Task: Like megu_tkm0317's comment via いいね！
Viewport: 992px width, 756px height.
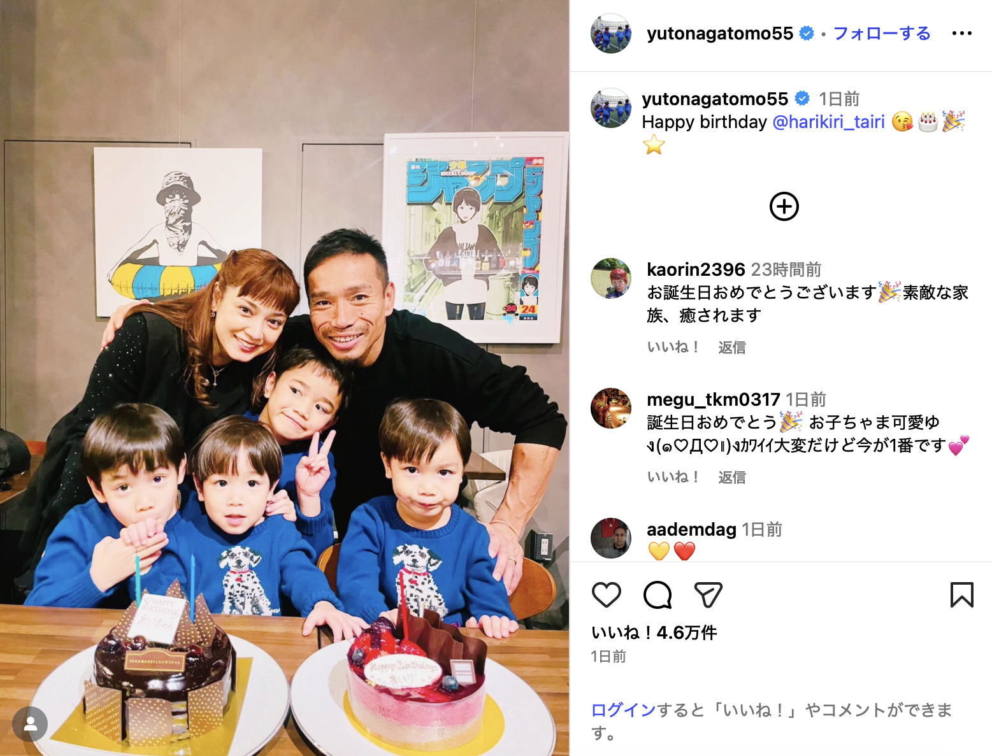Action: (x=673, y=477)
